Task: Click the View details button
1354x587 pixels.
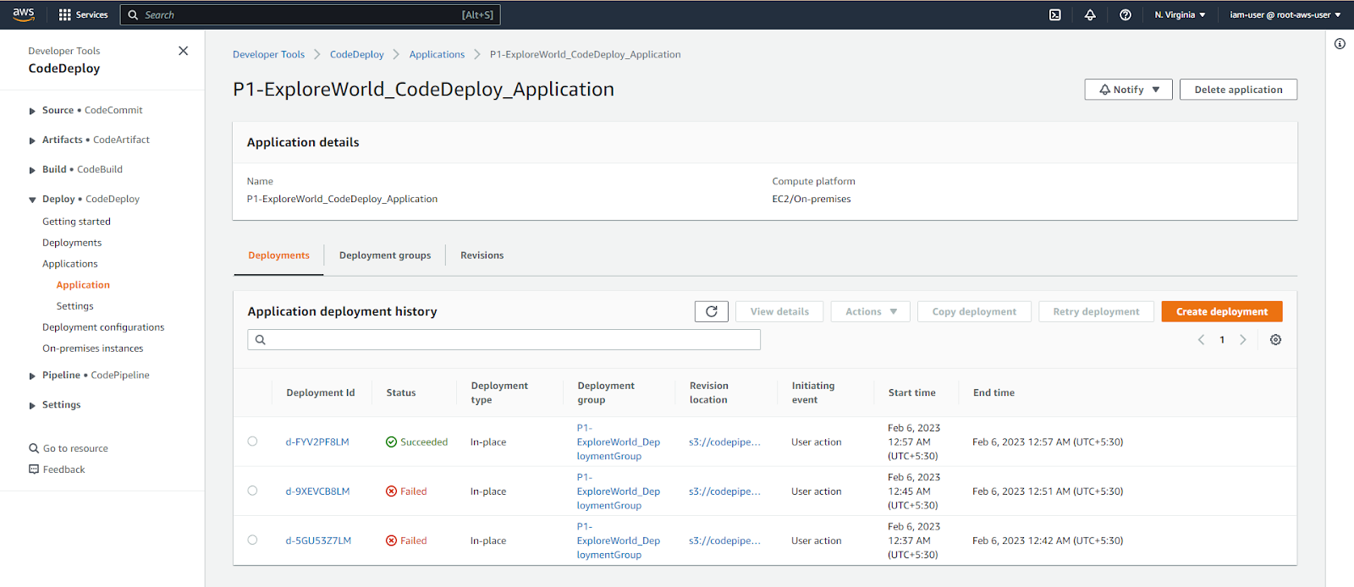Action: click(x=779, y=311)
